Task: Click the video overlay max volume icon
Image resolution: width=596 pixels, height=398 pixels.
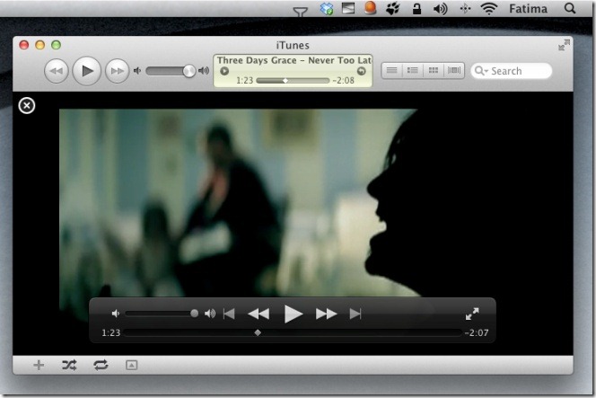Action: click(210, 314)
